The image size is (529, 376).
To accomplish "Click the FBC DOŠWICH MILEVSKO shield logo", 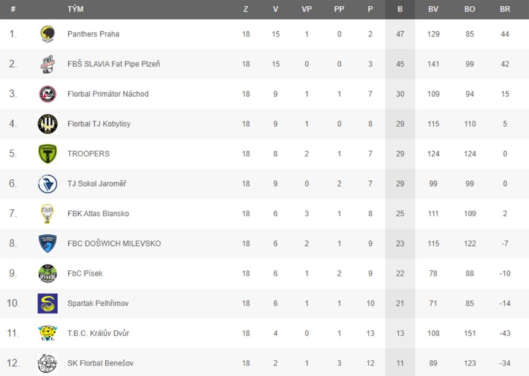I will coord(48,243).
